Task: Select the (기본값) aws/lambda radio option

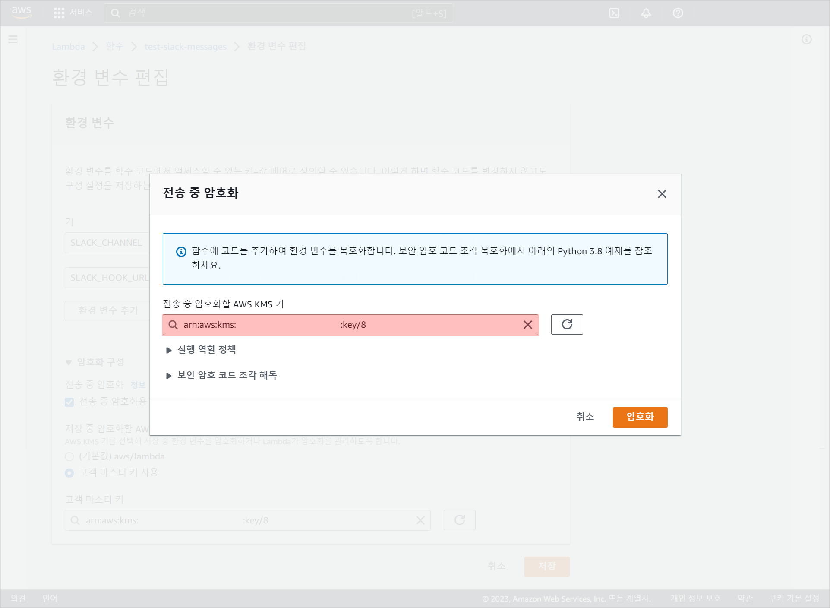Action: 69,456
